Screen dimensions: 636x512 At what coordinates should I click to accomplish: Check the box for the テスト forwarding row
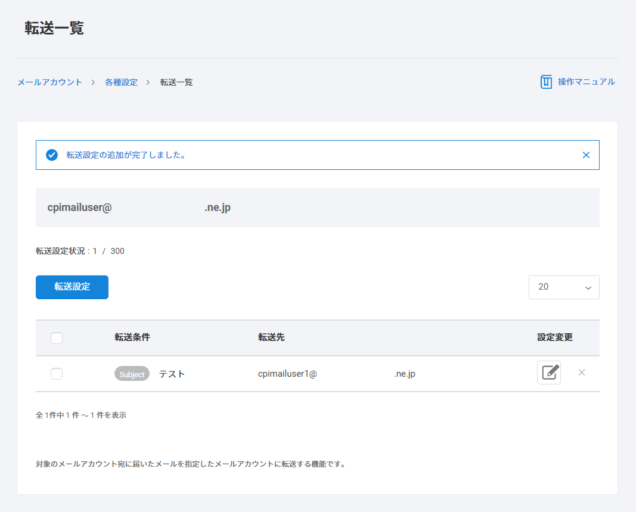[57, 374]
